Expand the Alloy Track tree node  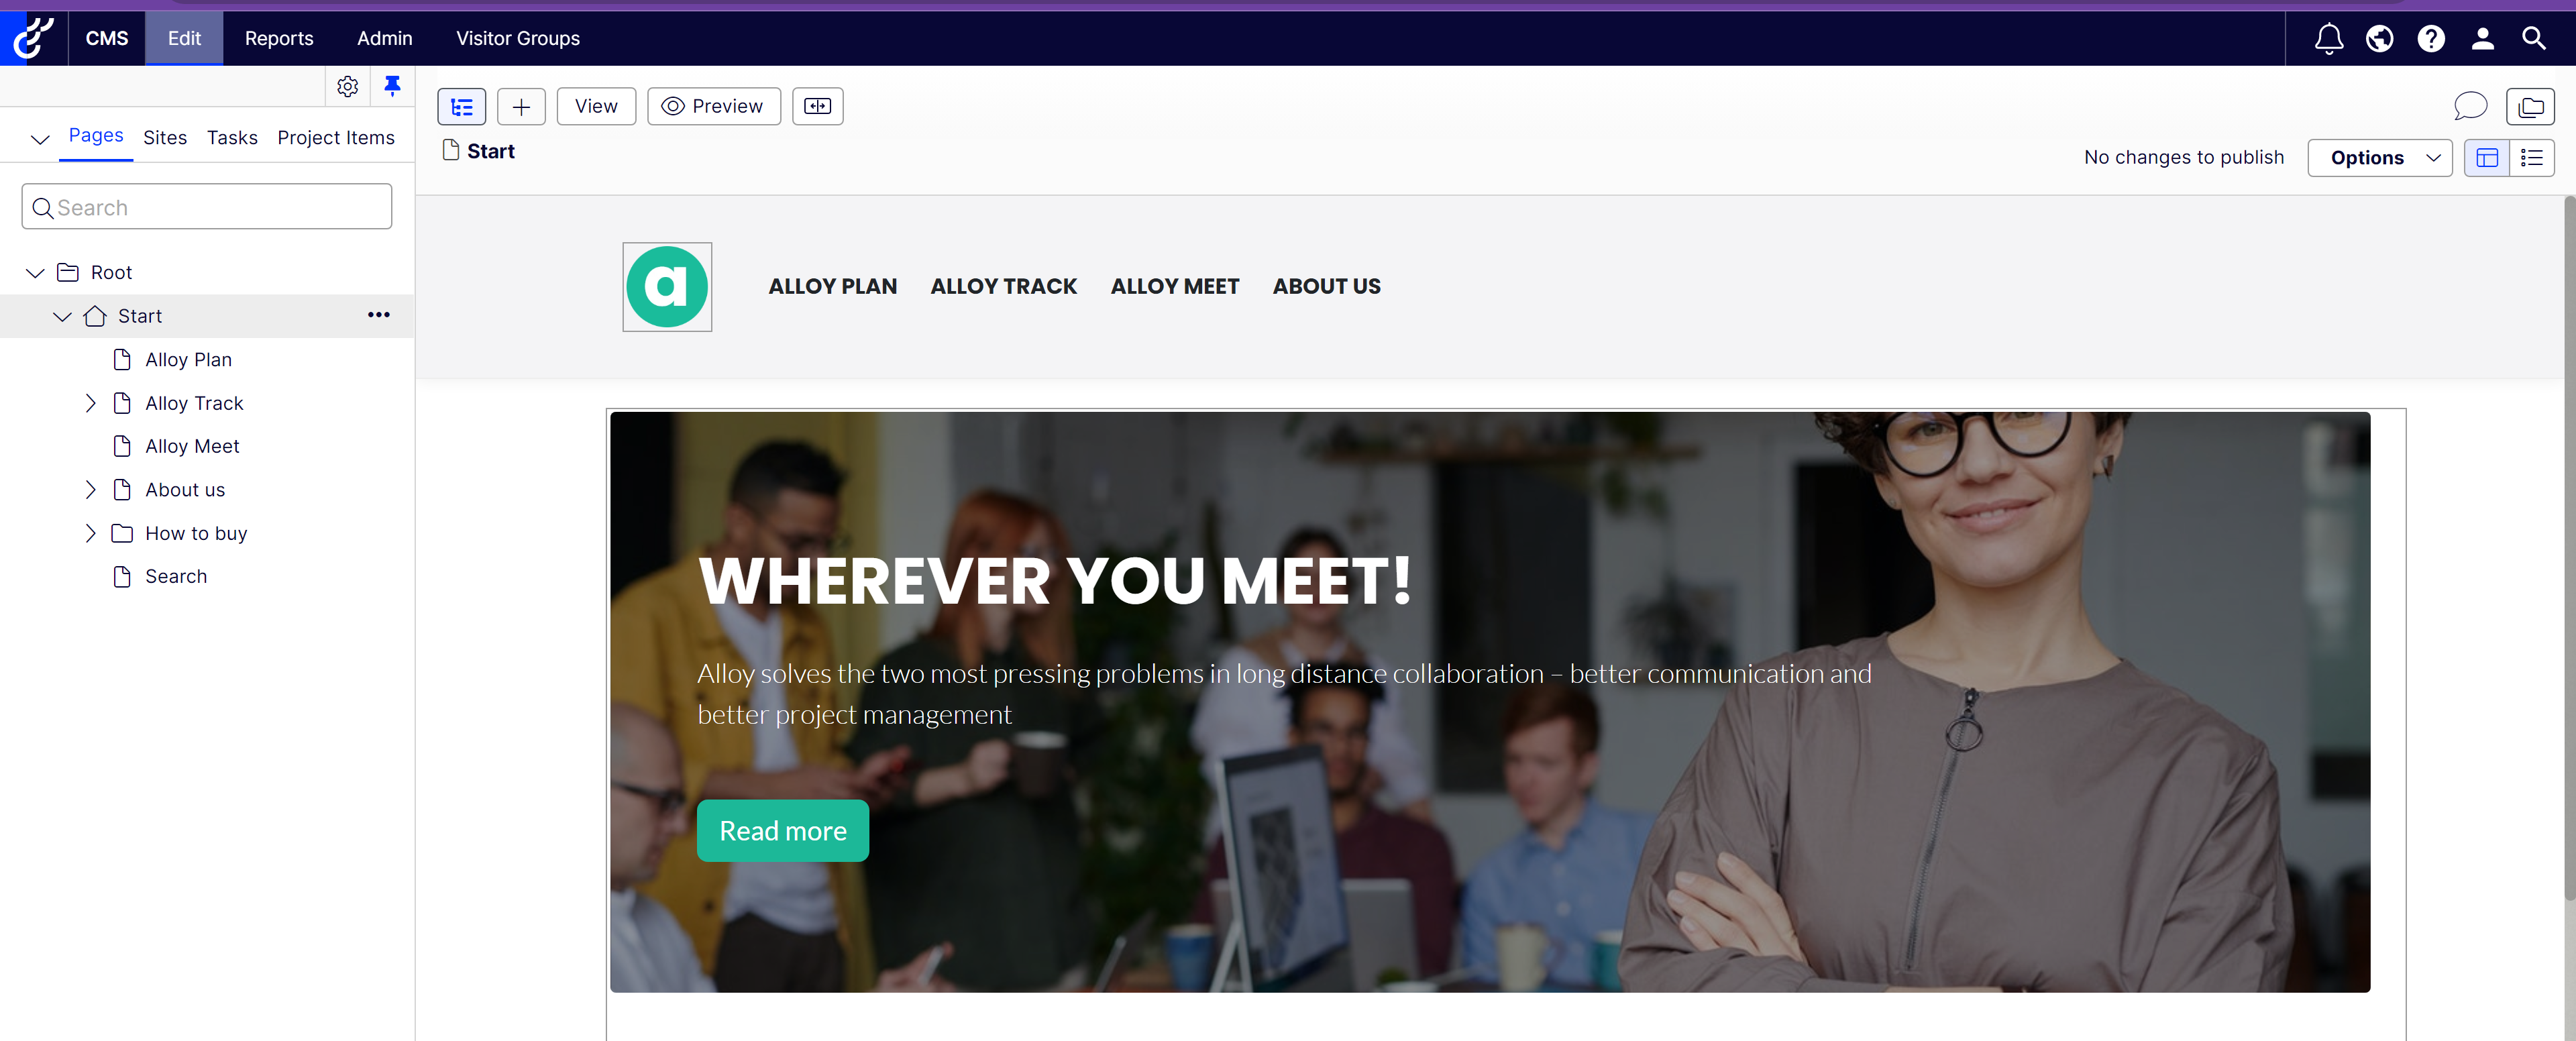coord(90,403)
